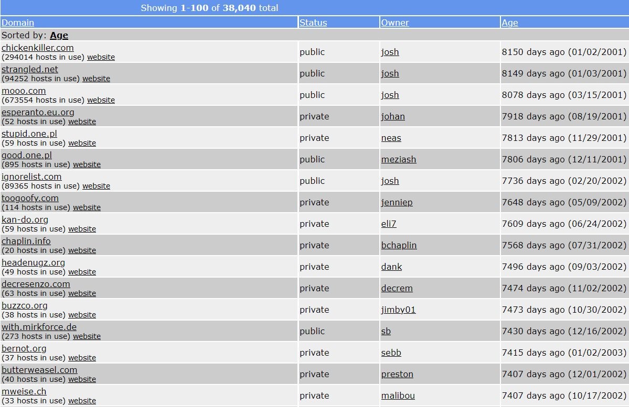Open esperanto.eu.org domain details
Screen dimensions: 629x407
[x=38, y=112]
